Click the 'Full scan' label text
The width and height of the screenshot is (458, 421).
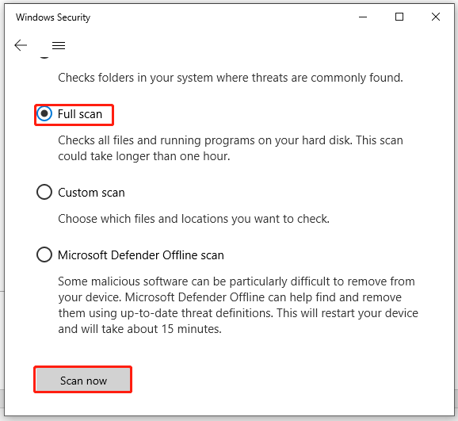point(80,114)
